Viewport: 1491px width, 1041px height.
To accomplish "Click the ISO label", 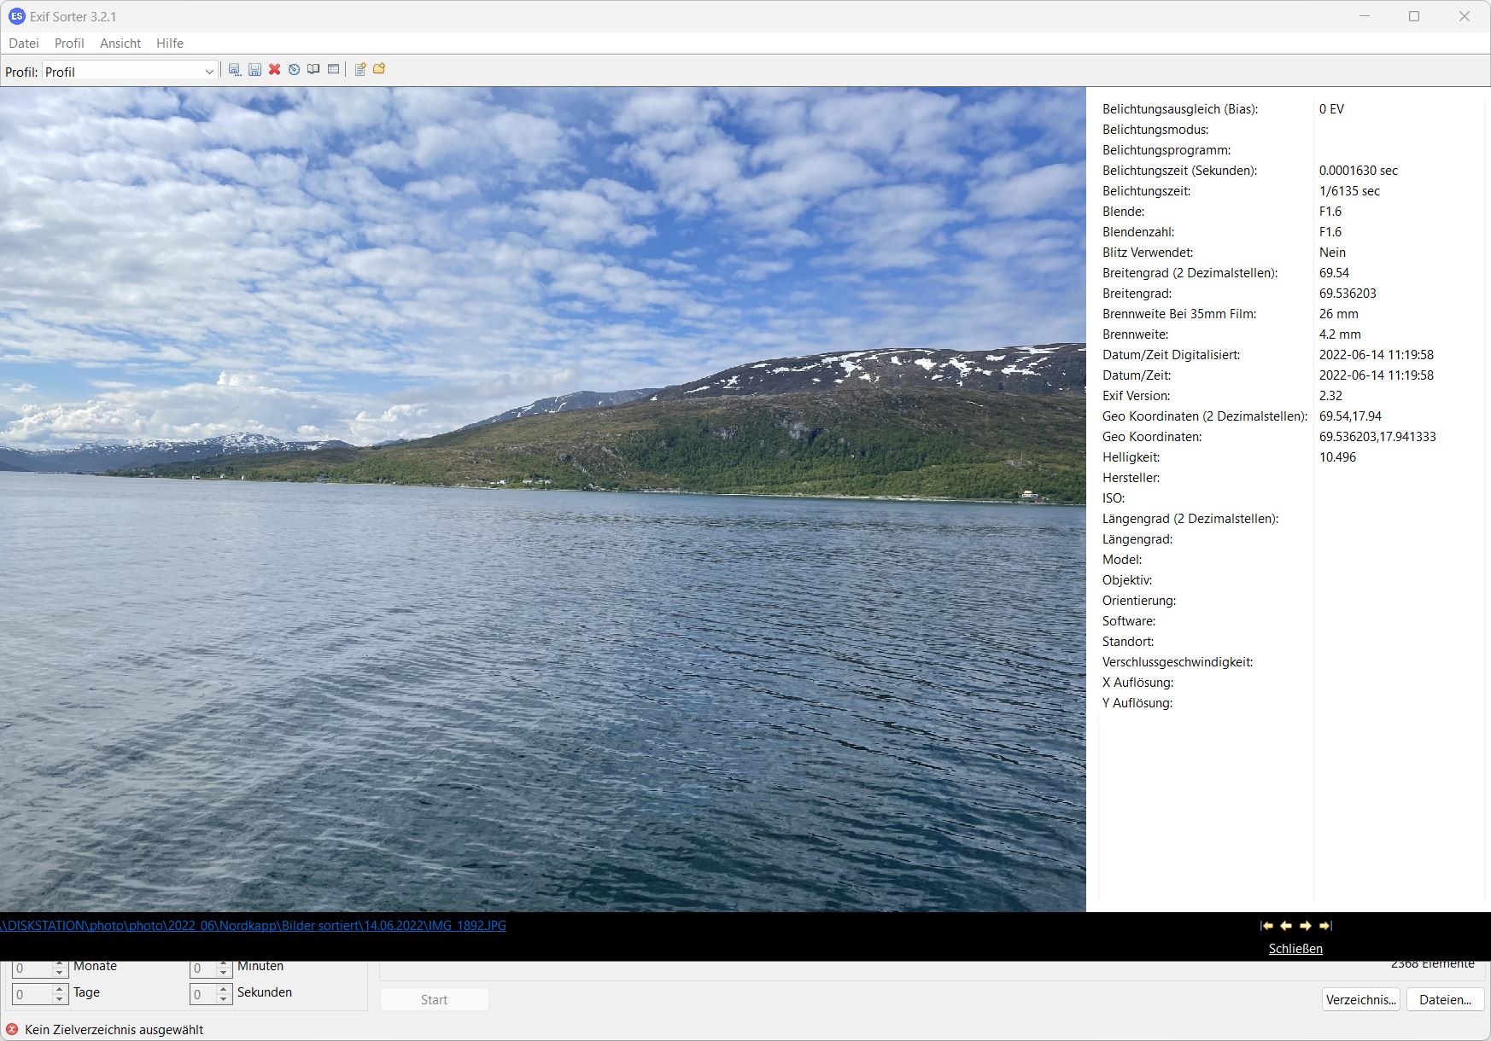I will [1114, 498].
